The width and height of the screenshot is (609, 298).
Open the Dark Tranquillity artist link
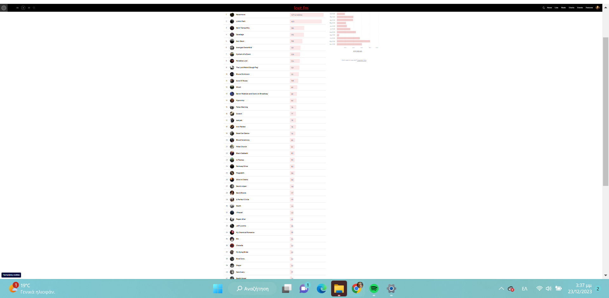pyautogui.click(x=243, y=28)
